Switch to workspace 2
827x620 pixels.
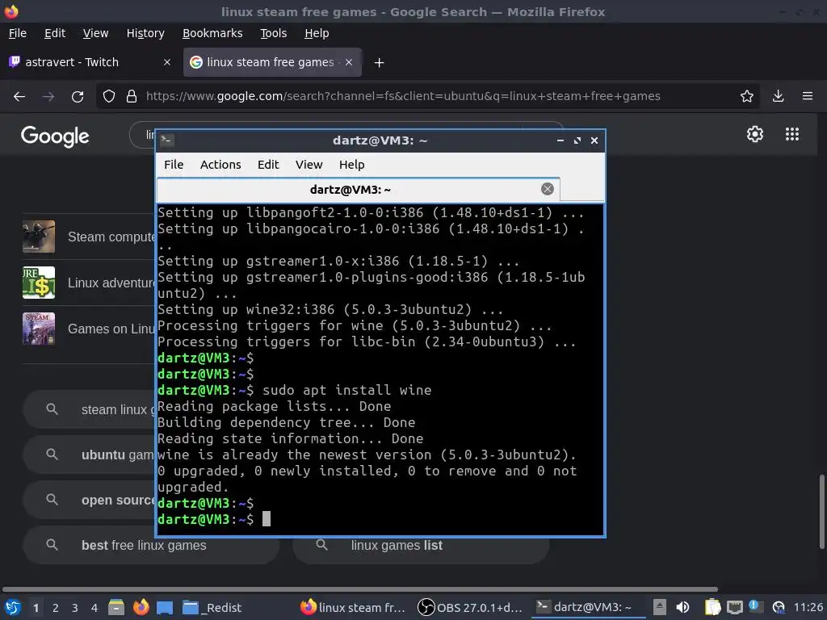[56, 608]
